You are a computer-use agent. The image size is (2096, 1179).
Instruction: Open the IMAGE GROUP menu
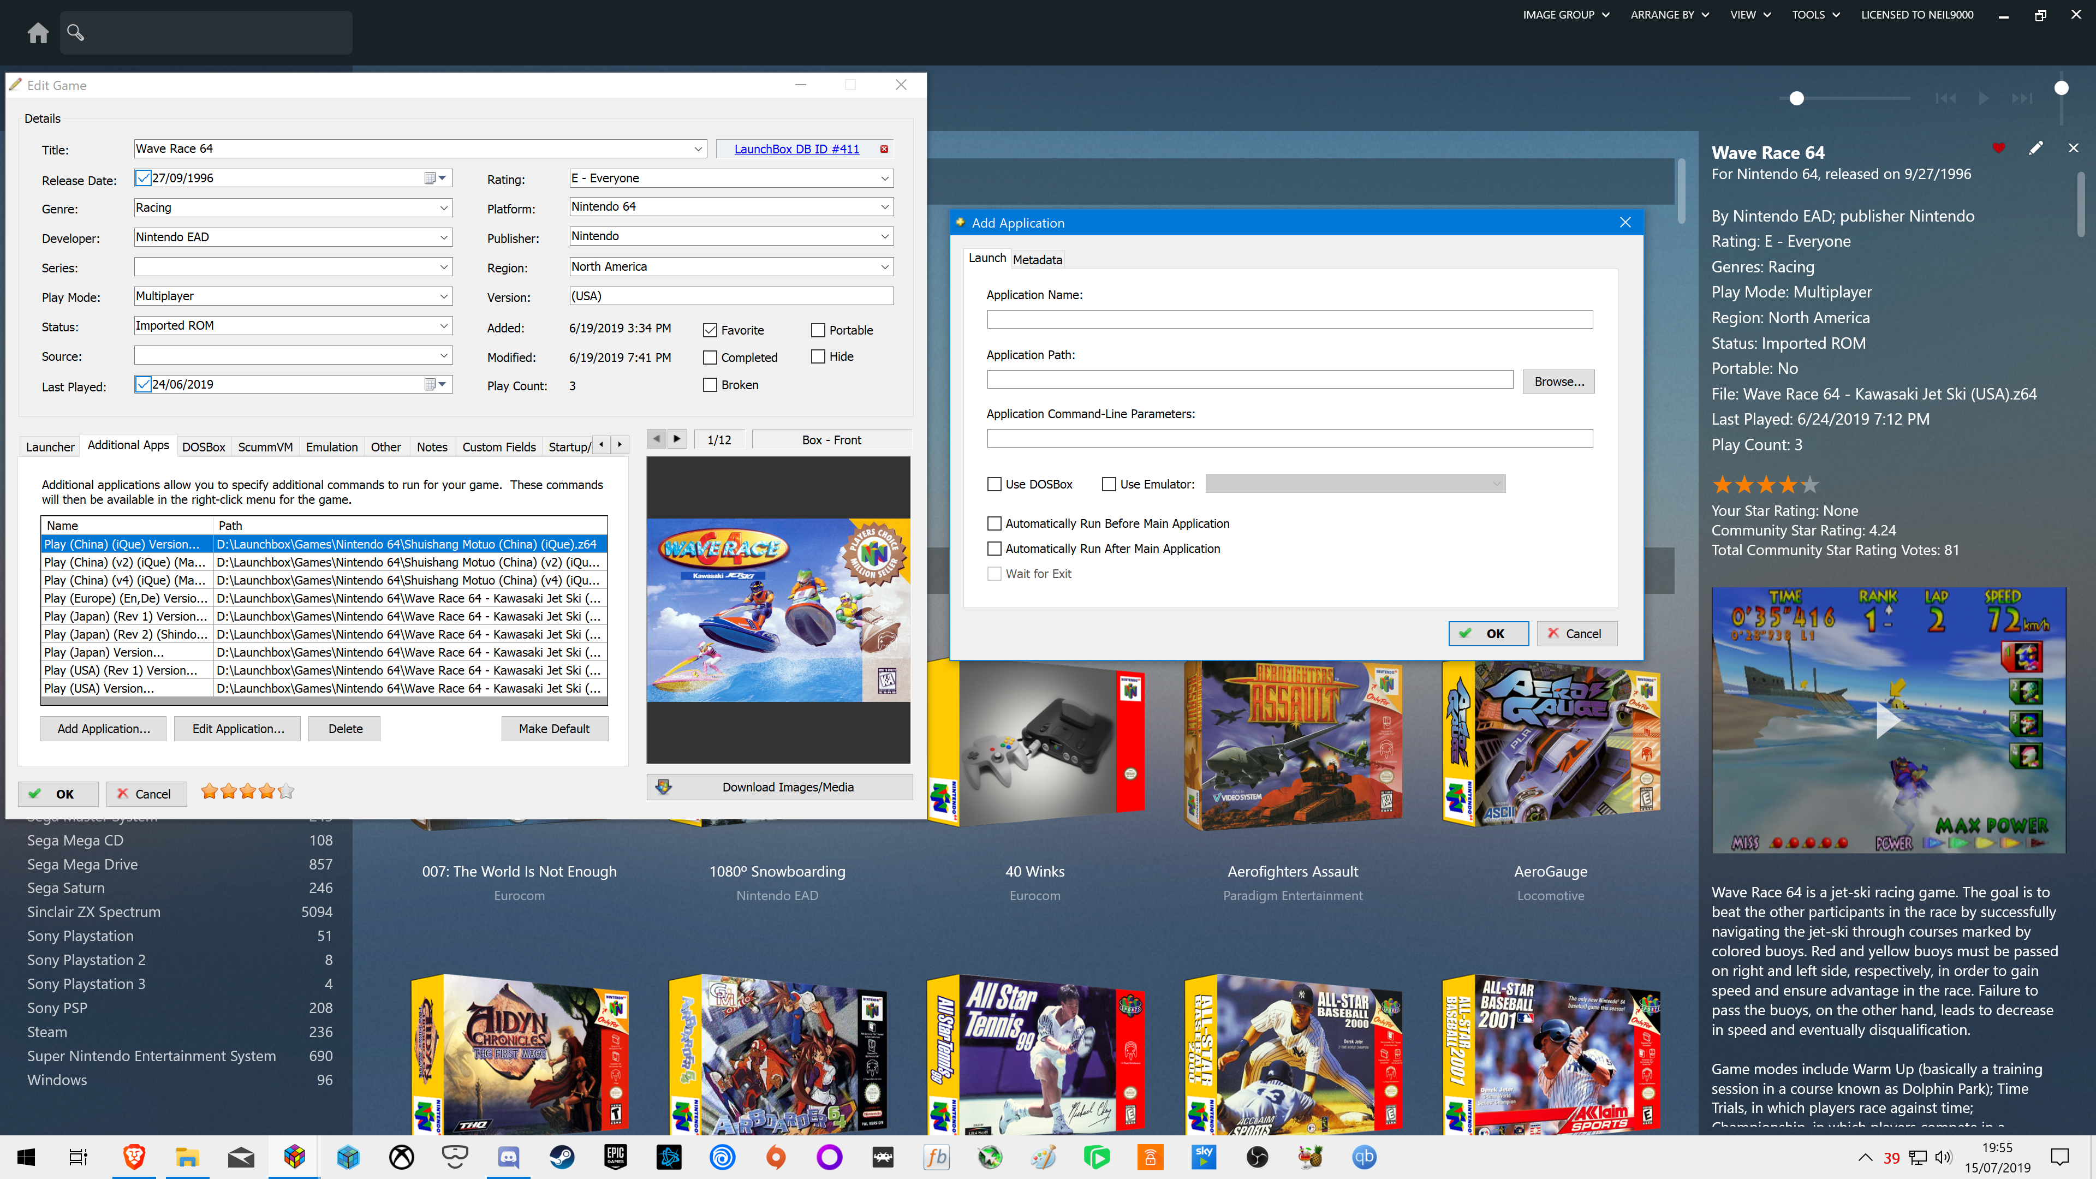(x=1567, y=15)
